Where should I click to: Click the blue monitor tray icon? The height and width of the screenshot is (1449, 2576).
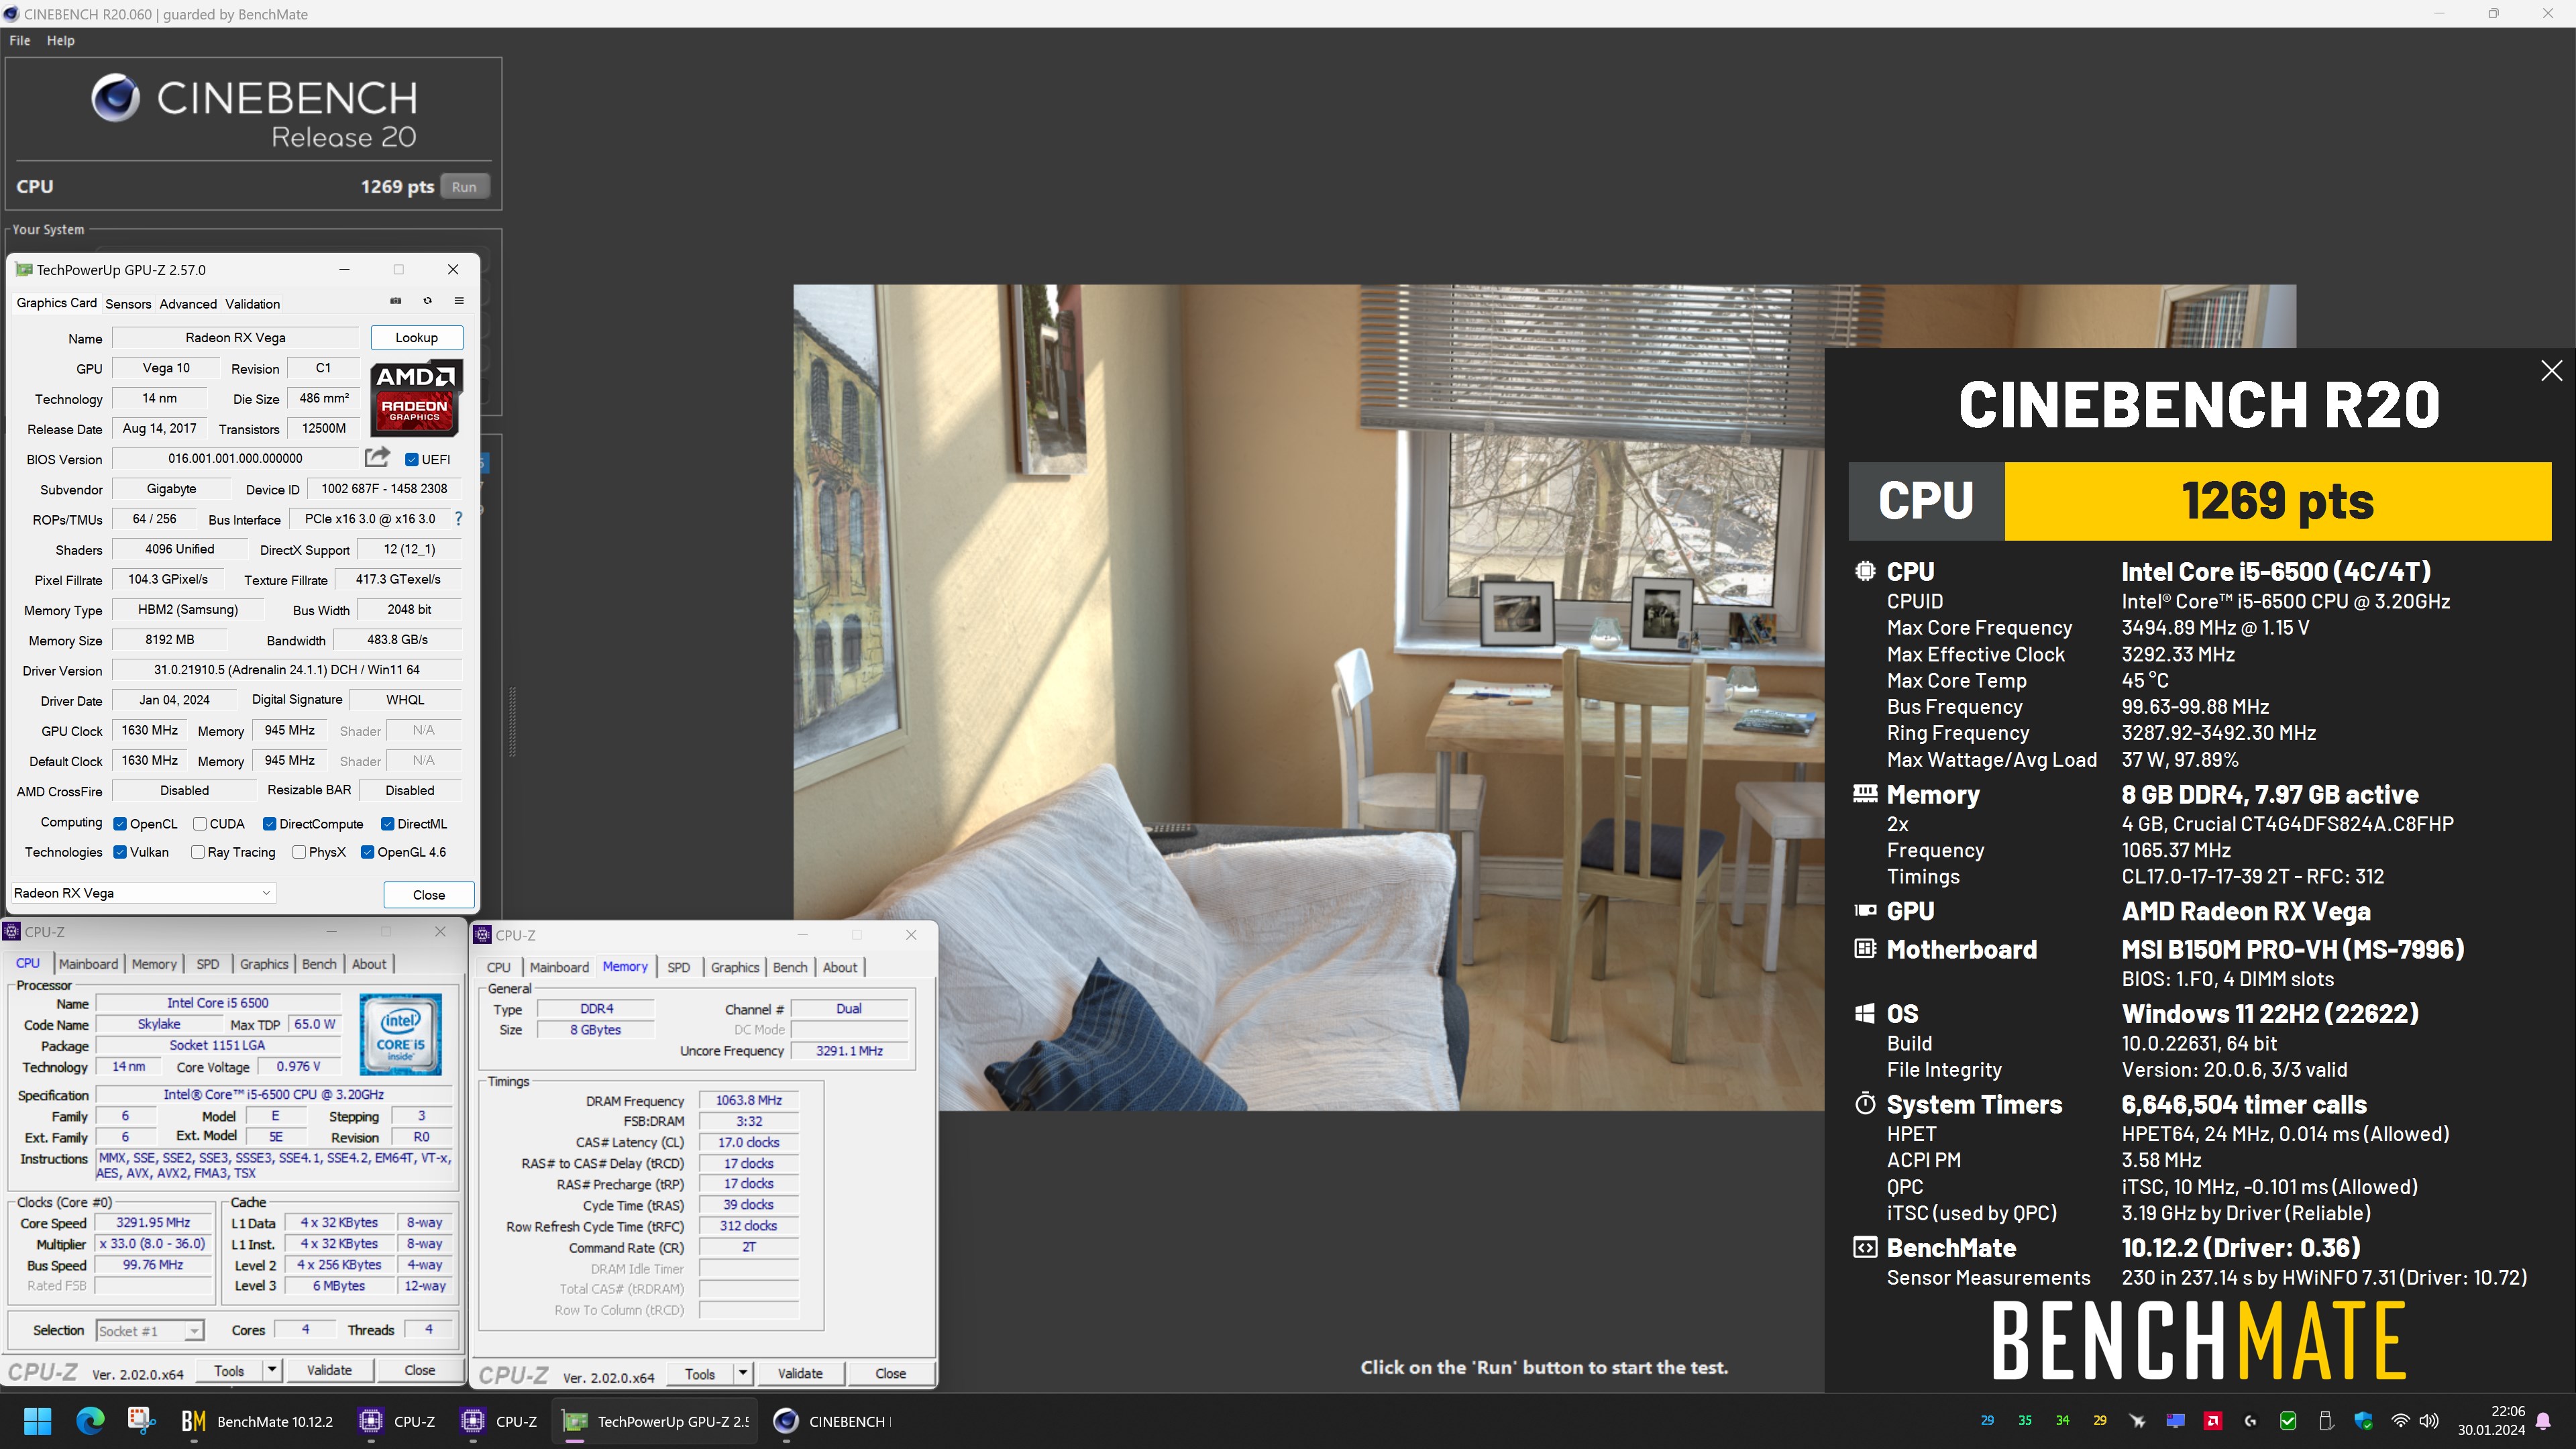2175,1421
